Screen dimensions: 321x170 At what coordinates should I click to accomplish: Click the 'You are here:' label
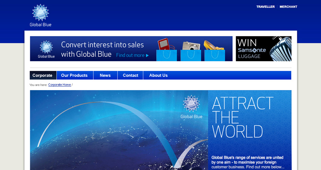[x=38, y=85]
